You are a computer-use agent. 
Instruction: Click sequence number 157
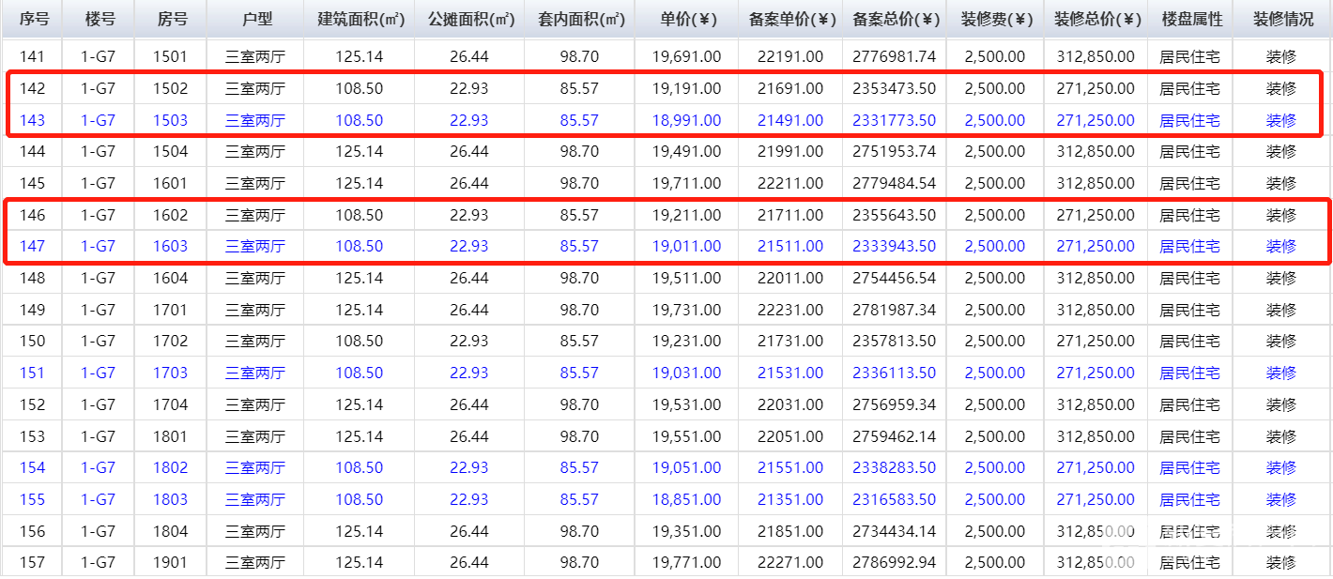[33, 562]
